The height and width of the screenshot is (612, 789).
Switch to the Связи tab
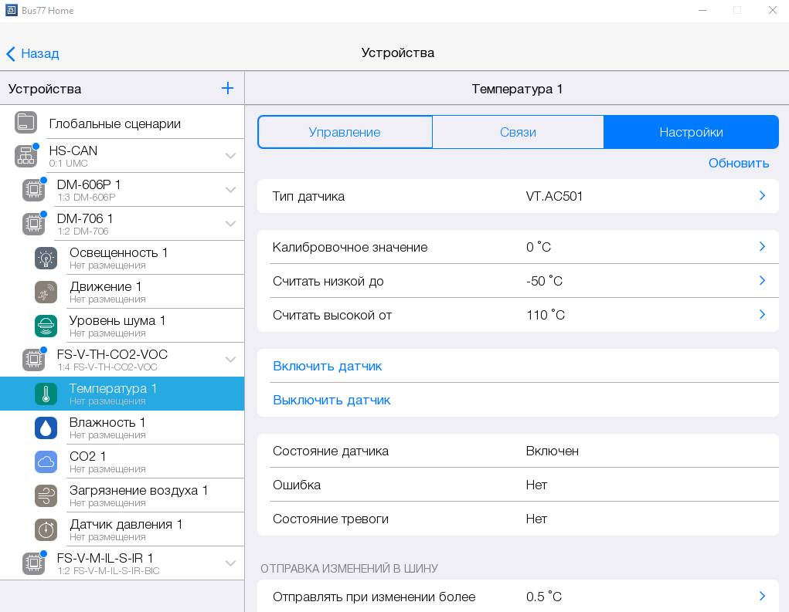518,132
